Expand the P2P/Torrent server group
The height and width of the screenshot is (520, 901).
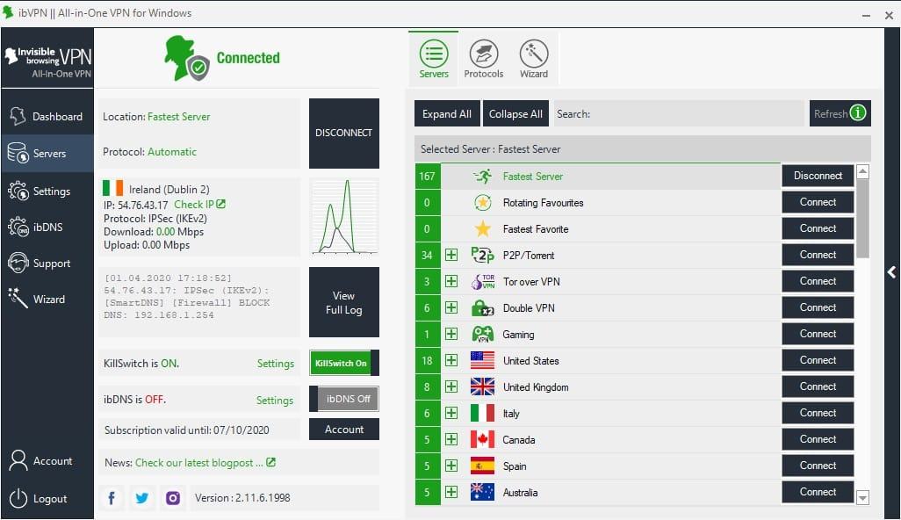click(x=451, y=255)
